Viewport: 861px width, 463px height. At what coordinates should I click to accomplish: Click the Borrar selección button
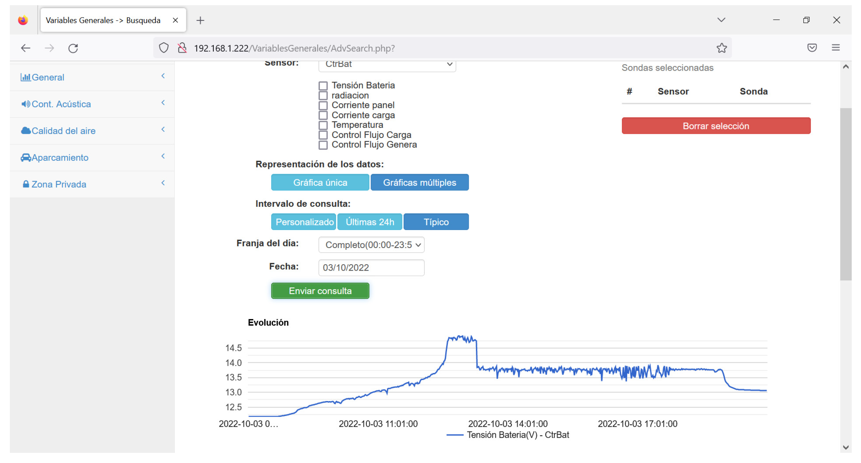pos(716,126)
